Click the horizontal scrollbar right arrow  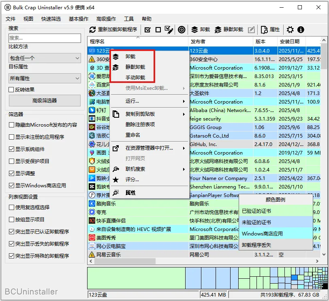click(317, 261)
